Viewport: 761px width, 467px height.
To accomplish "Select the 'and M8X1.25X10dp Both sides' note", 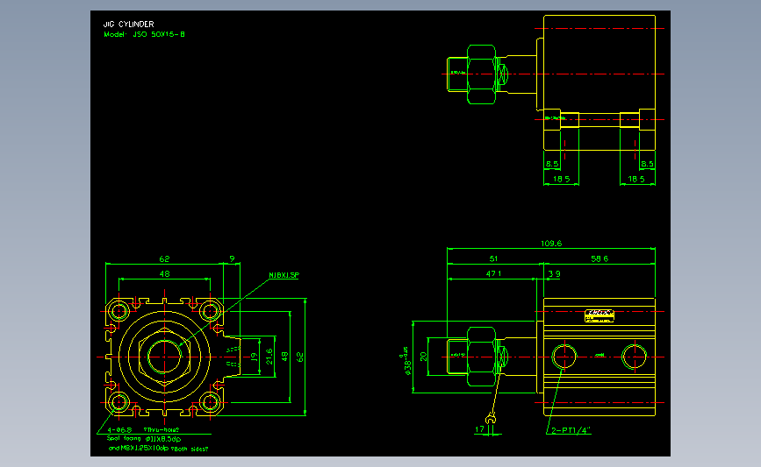I will [158, 449].
